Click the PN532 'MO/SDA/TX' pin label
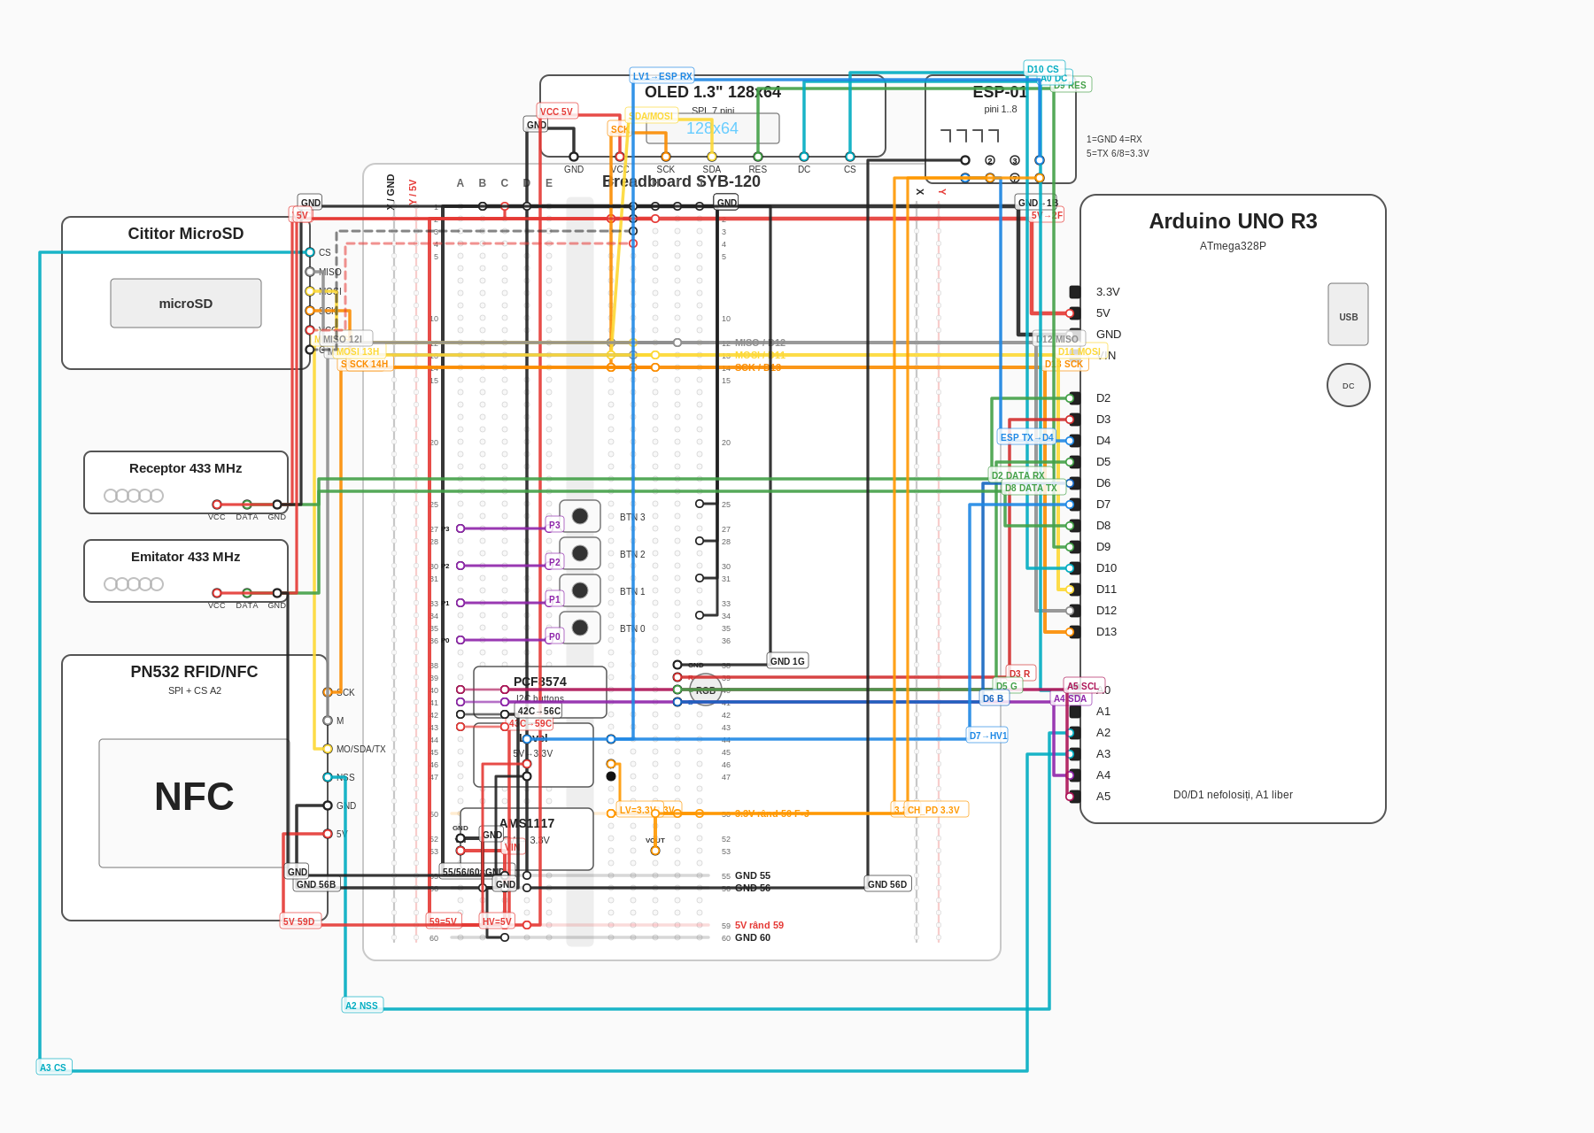Viewport: 1594px width, 1133px height. [361, 749]
